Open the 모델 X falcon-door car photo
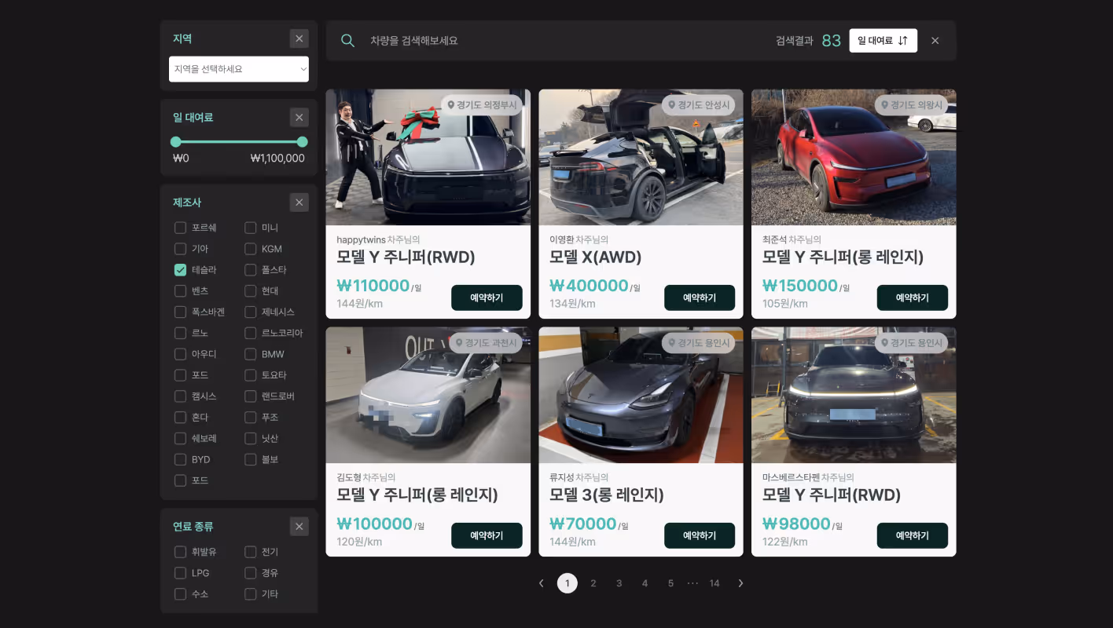1113x628 pixels. 641,157
